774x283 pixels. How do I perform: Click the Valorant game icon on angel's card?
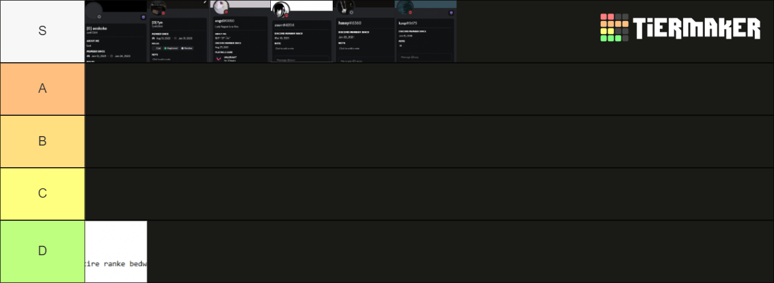click(x=219, y=58)
